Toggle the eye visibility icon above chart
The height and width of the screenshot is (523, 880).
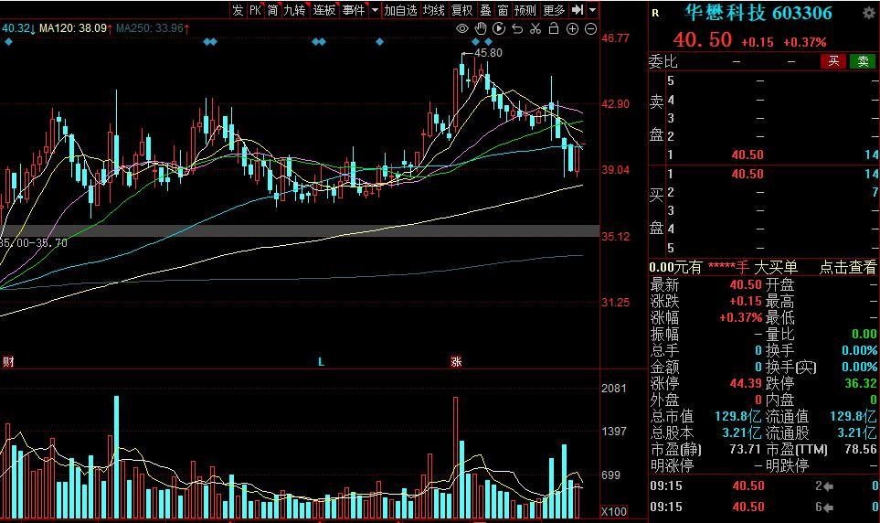click(x=461, y=28)
